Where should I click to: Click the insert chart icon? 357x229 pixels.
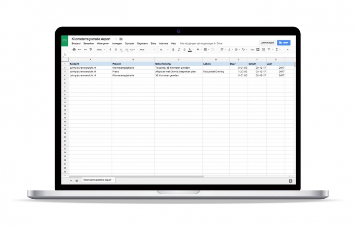pos(263,50)
